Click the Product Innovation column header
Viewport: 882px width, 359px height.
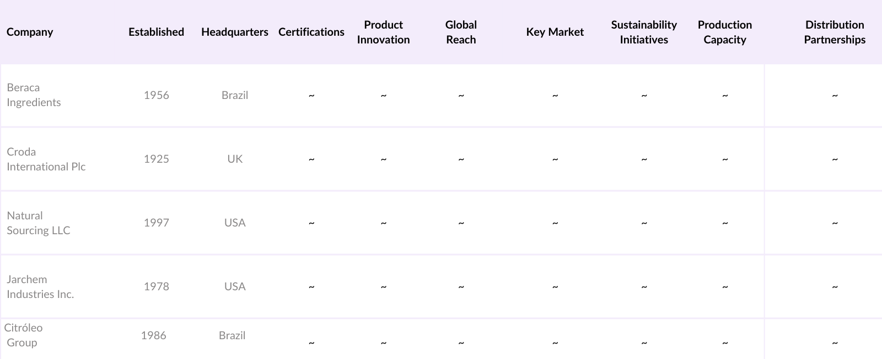(x=383, y=32)
